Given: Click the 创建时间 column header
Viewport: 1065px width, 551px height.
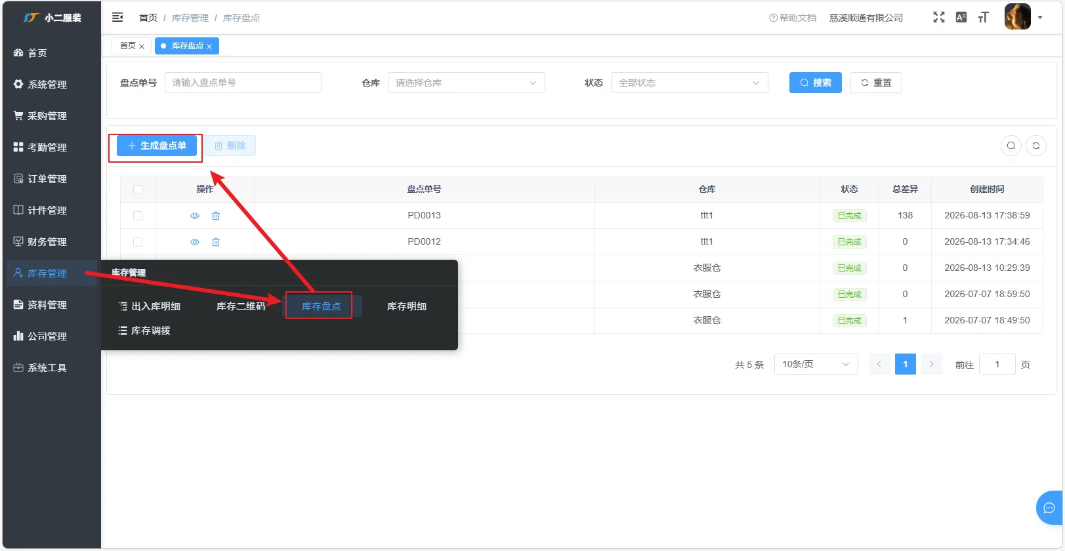Looking at the screenshot, I should tap(987, 190).
